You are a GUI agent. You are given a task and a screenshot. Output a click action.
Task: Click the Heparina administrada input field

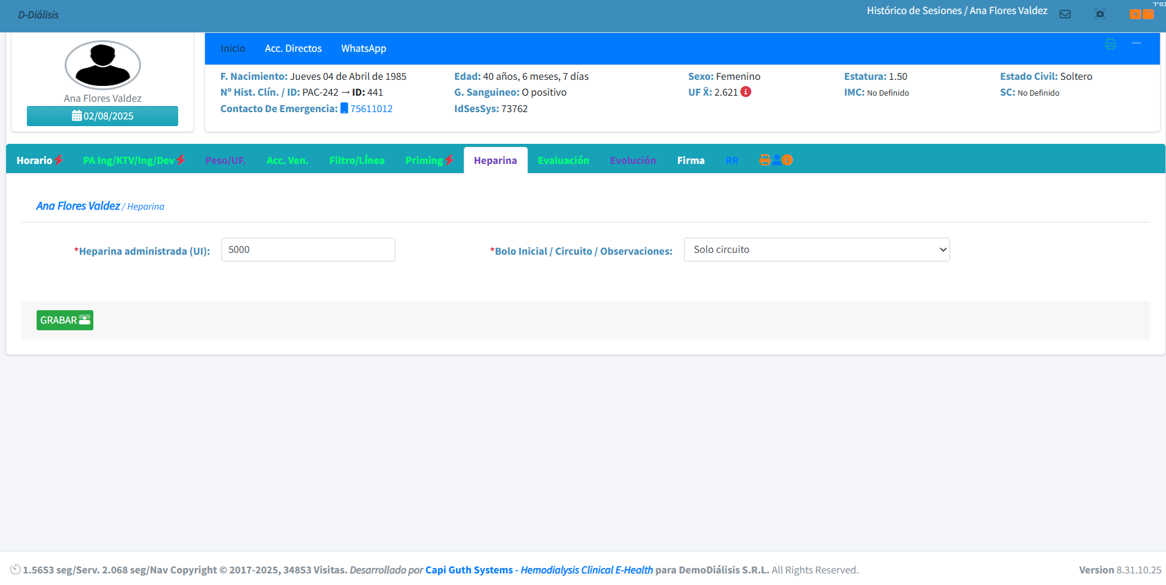pos(308,250)
